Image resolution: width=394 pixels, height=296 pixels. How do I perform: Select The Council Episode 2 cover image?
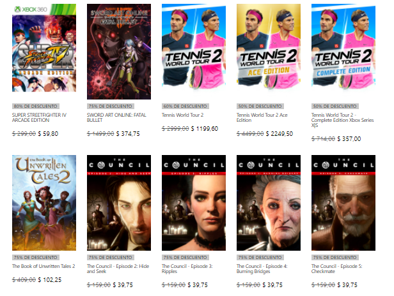coord(119,203)
